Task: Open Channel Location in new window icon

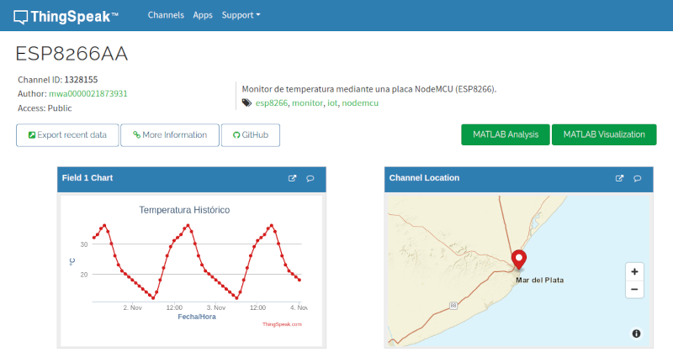Action: point(619,178)
